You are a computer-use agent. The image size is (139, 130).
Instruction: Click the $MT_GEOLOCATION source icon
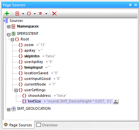coord(14,109)
